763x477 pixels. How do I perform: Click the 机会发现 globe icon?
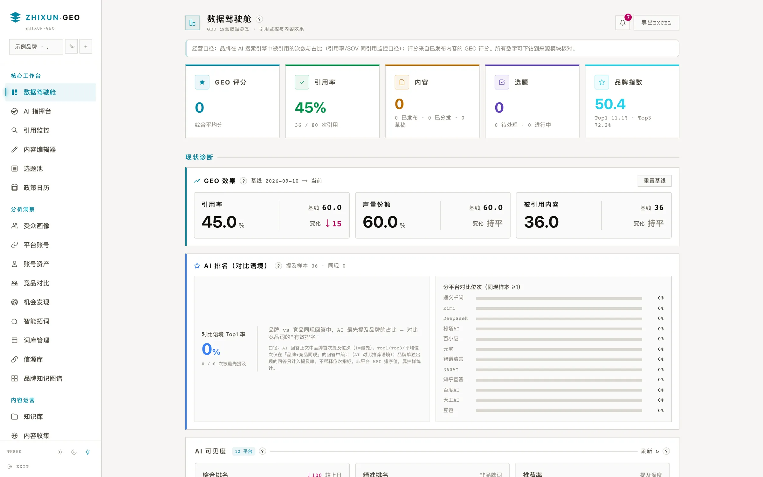click(15, 302)
